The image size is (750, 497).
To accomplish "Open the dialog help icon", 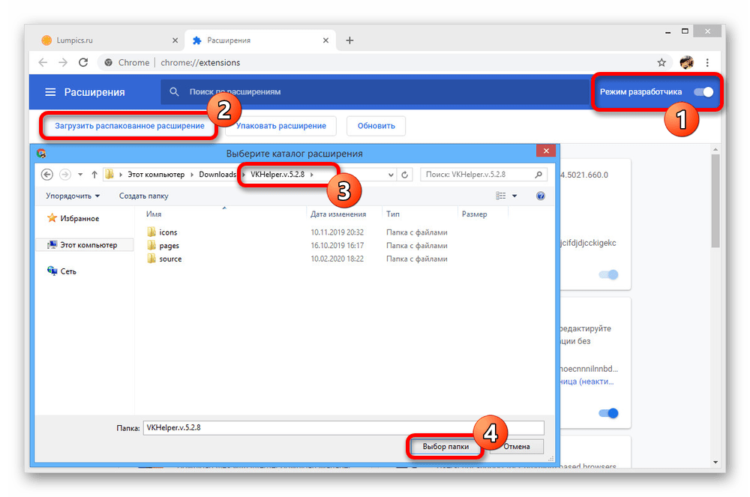I will click(x=541, y=196).
